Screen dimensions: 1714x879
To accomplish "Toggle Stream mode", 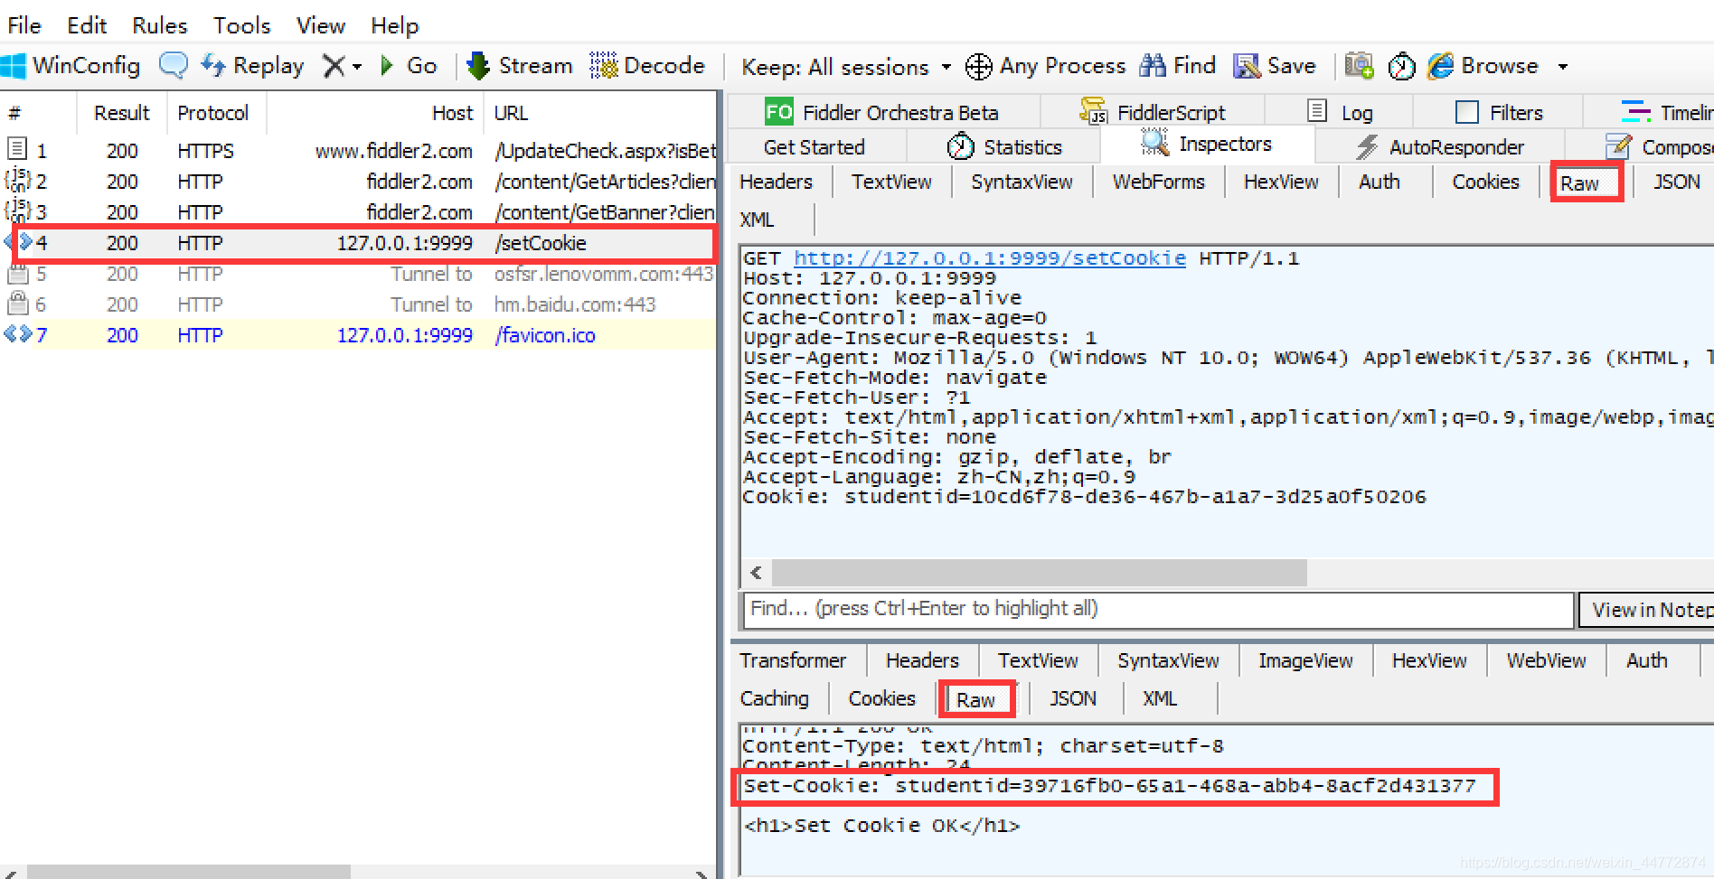I will point(520,66).
